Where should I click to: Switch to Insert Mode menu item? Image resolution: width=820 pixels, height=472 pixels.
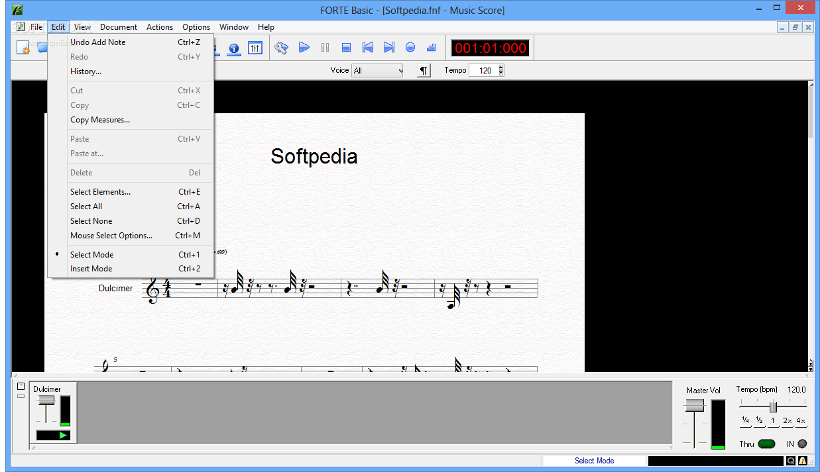[x=130, y=269]
